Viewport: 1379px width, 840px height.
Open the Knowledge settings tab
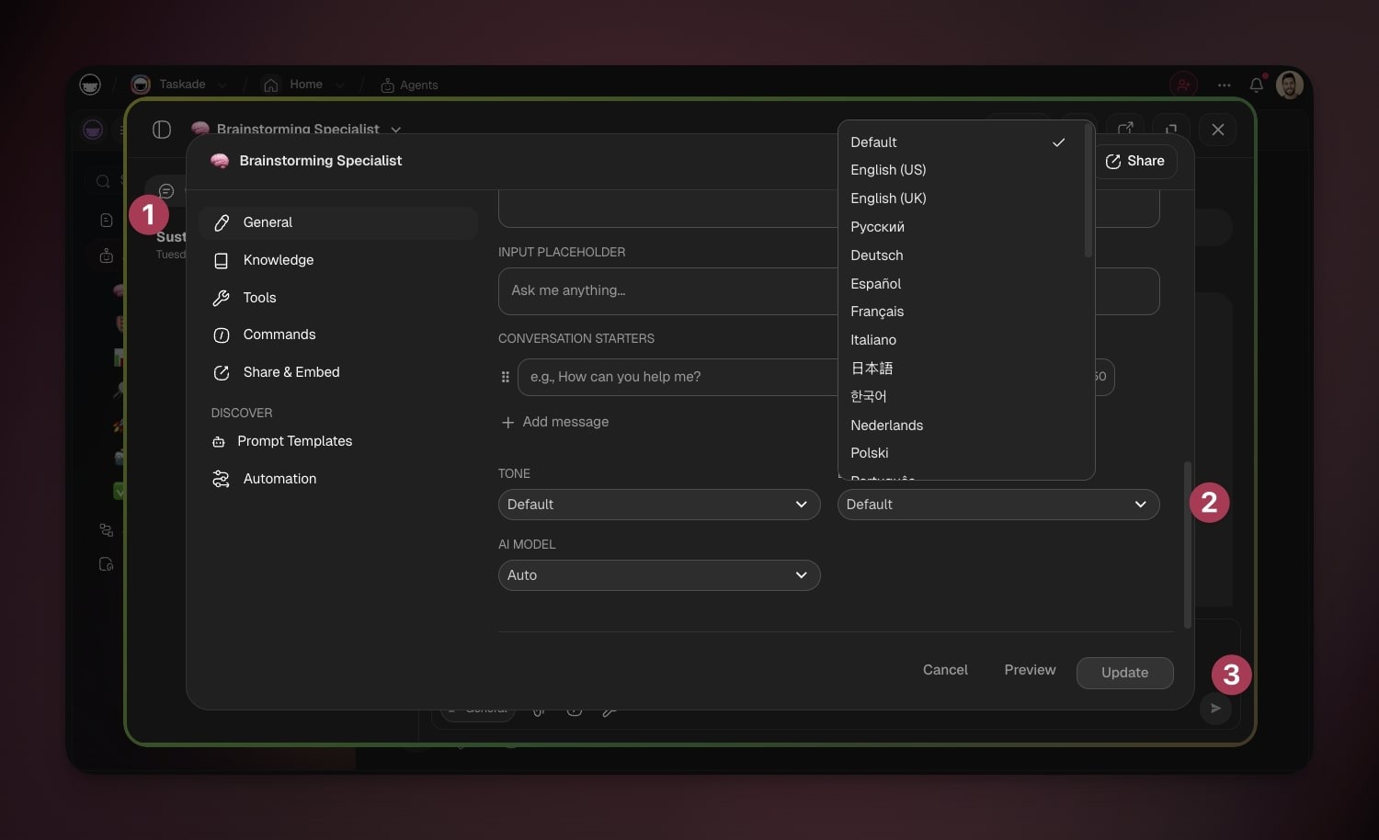[x=278, y=260]
